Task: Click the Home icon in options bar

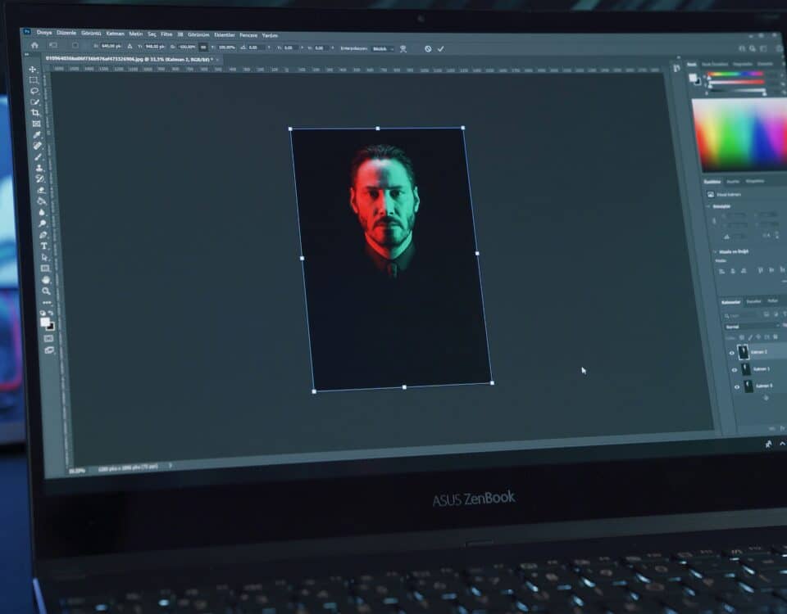Action: pyautogui.click(x=34, y=45)
